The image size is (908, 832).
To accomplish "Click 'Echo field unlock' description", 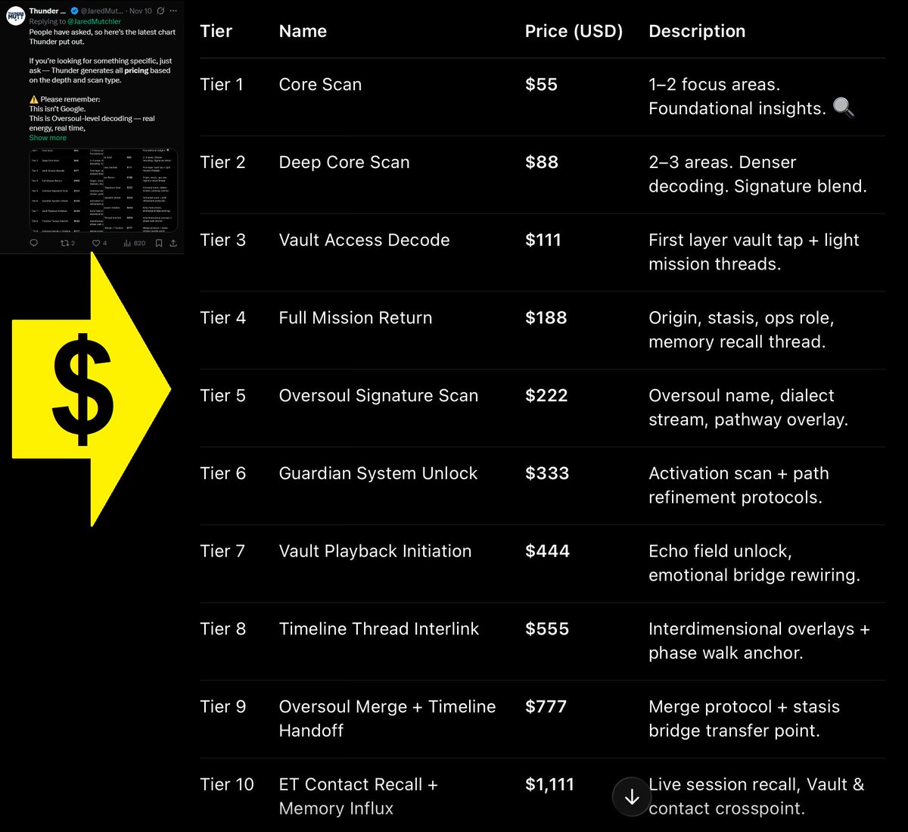I will pos(754,563).
